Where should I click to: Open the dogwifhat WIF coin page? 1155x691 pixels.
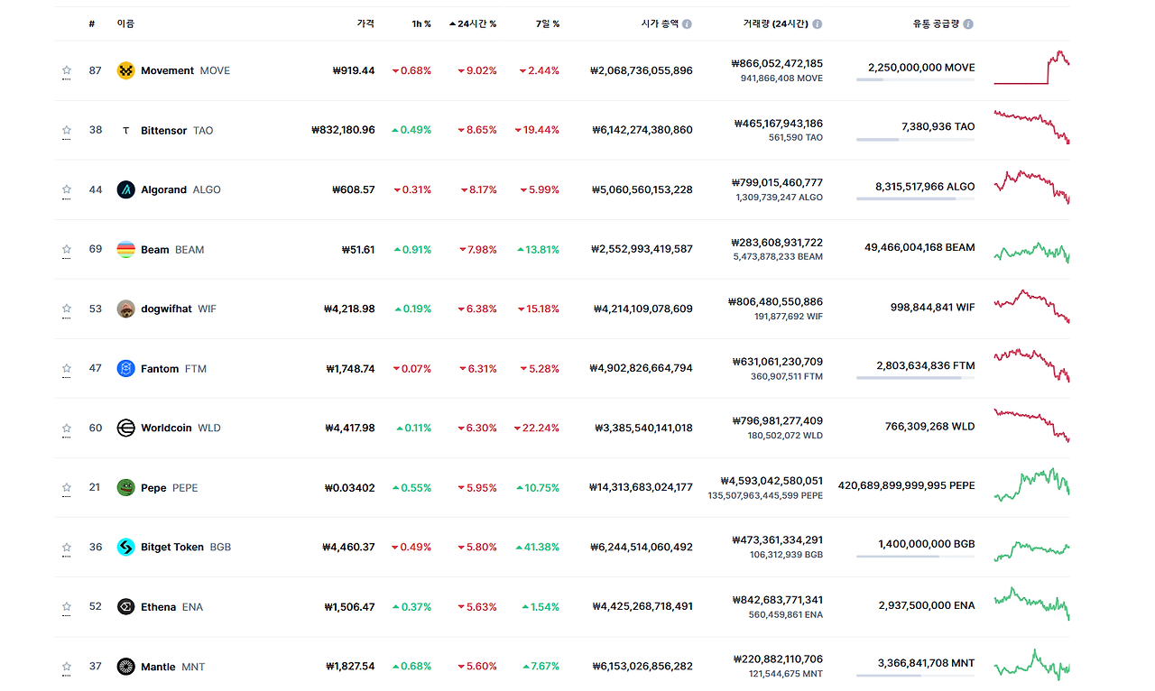pyautogui.click(x=179, y=309)
